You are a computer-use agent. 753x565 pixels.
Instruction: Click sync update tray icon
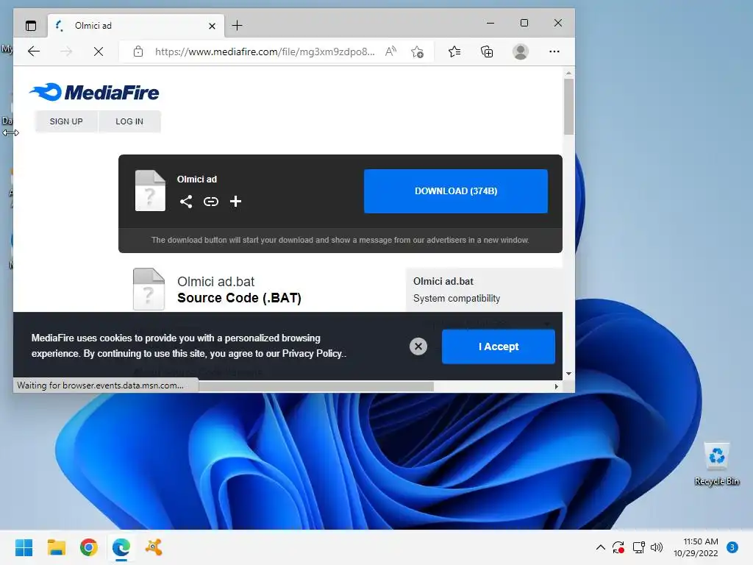pyautogui.click(x=618, y=547)
